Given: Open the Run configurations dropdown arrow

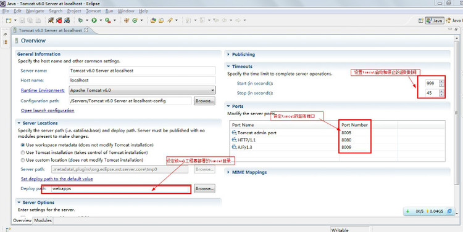Looking at the screenshot, I should [101, 20].
